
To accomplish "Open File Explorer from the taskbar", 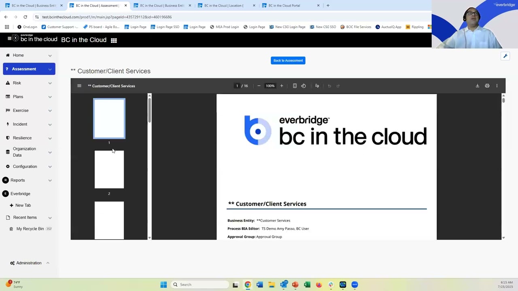I will 271,285.
